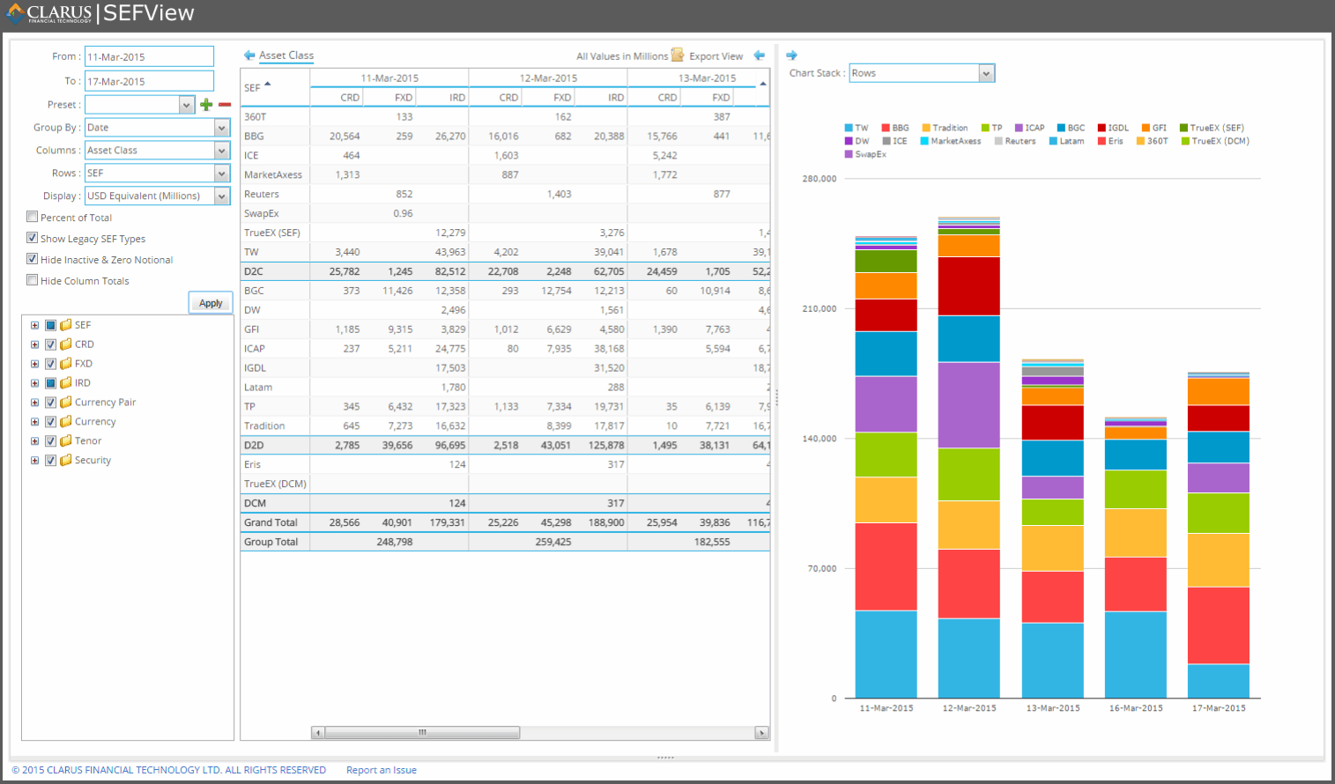Expand the Security tree node

tap(34, 461)
